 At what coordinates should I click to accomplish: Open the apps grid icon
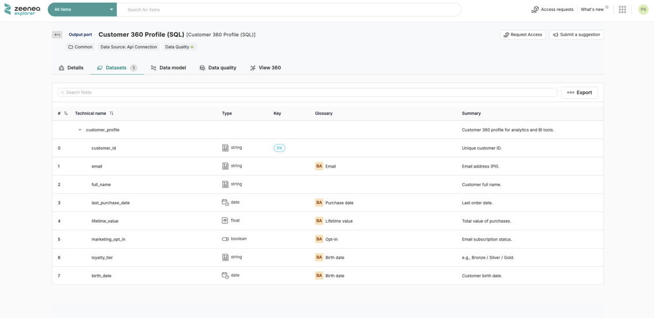point(622,10)
